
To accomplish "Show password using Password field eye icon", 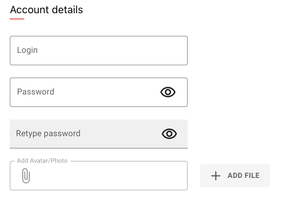I will 168,92.
